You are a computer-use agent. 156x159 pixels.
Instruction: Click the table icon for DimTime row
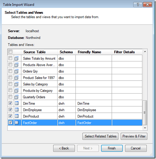pos(17,103)
